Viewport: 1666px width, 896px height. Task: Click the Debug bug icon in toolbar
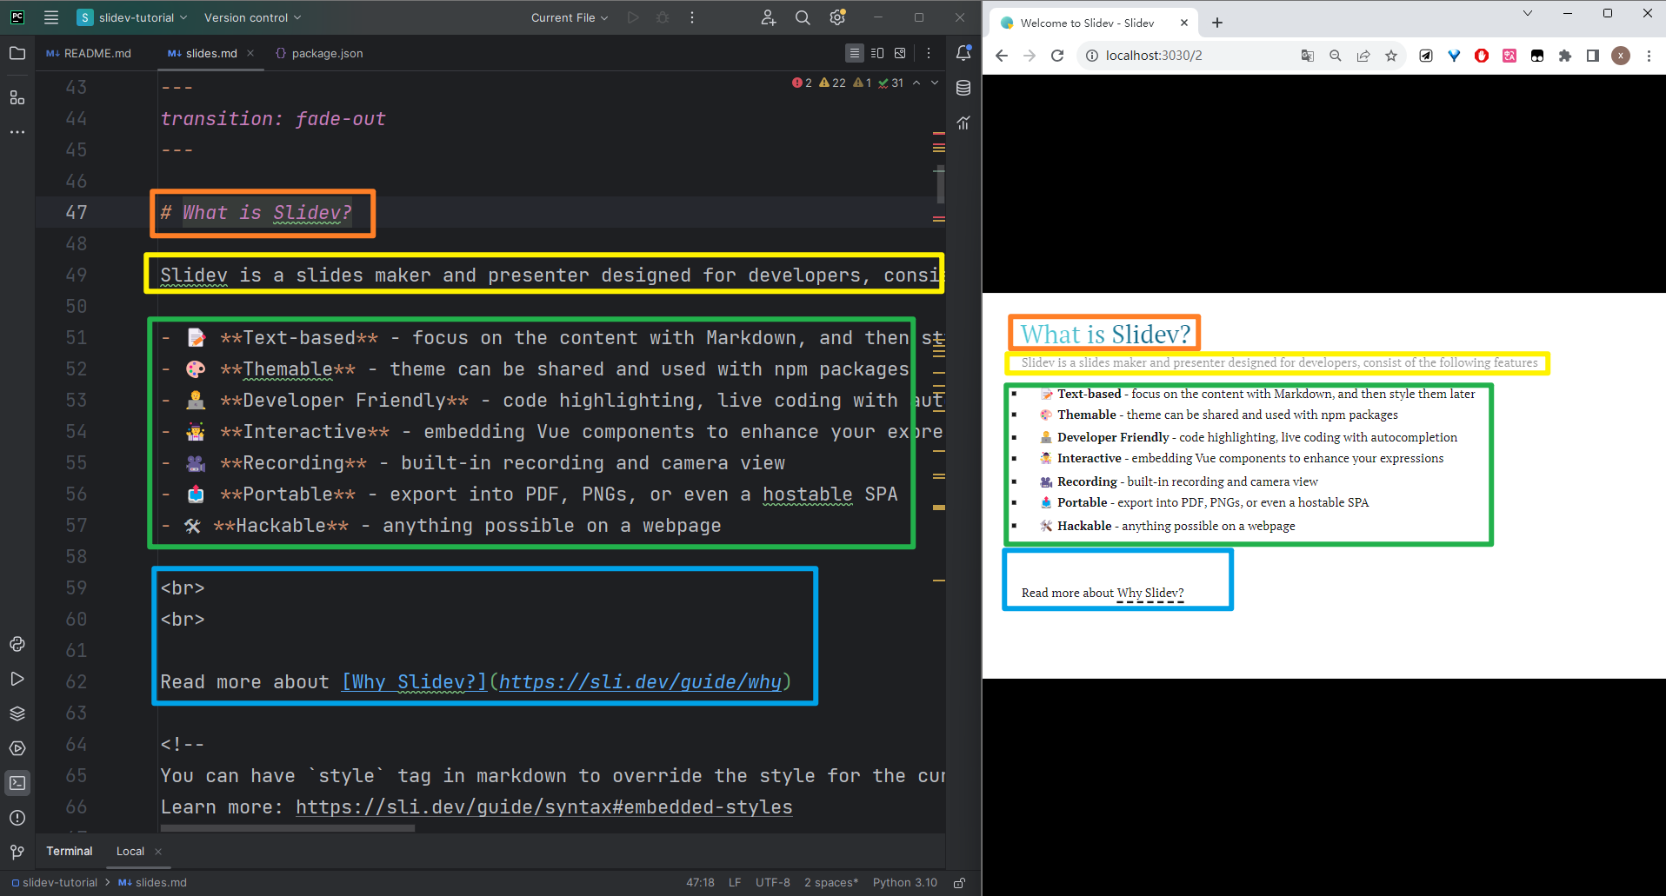click(x=663, y=17)
